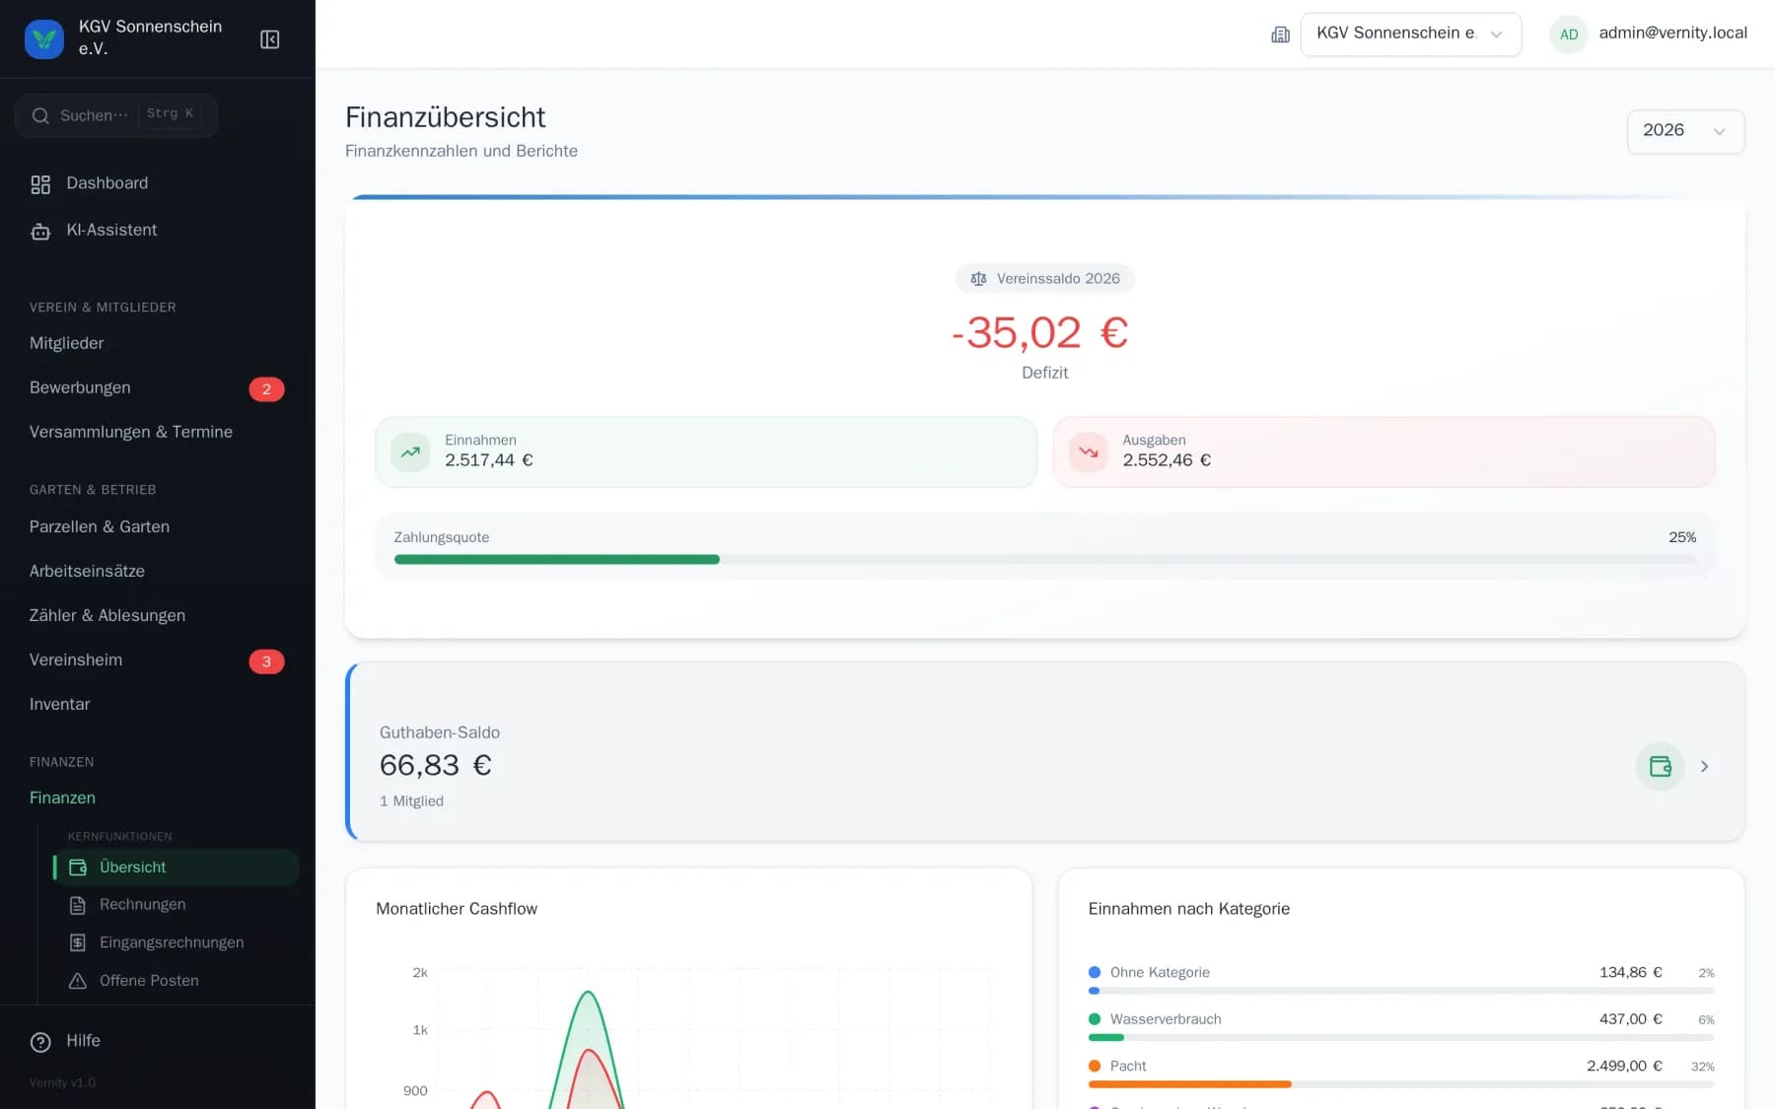Click the building icon beside the organization selector
Viewport: 1775px width, 1109px height.
tap(1280, 35)
